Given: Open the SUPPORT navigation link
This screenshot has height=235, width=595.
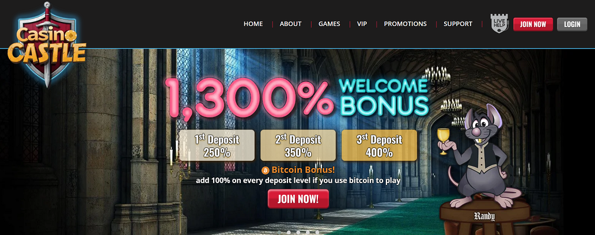Looking at the screenshot, I should click(x=458, y=24).
